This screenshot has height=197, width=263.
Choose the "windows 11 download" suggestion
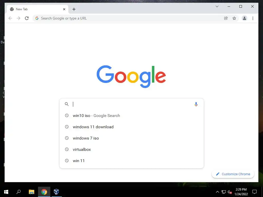pyautogui.click(x=131, y=127)
